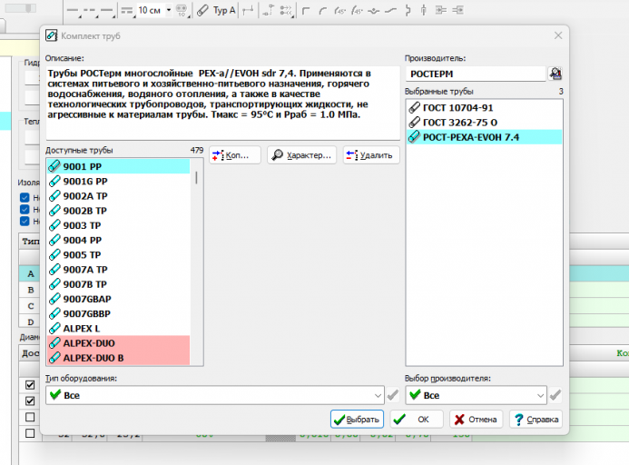The image size is (629, 465).
Task: Select 9007A TP in available pipes
Action: [x=118, y=270]
